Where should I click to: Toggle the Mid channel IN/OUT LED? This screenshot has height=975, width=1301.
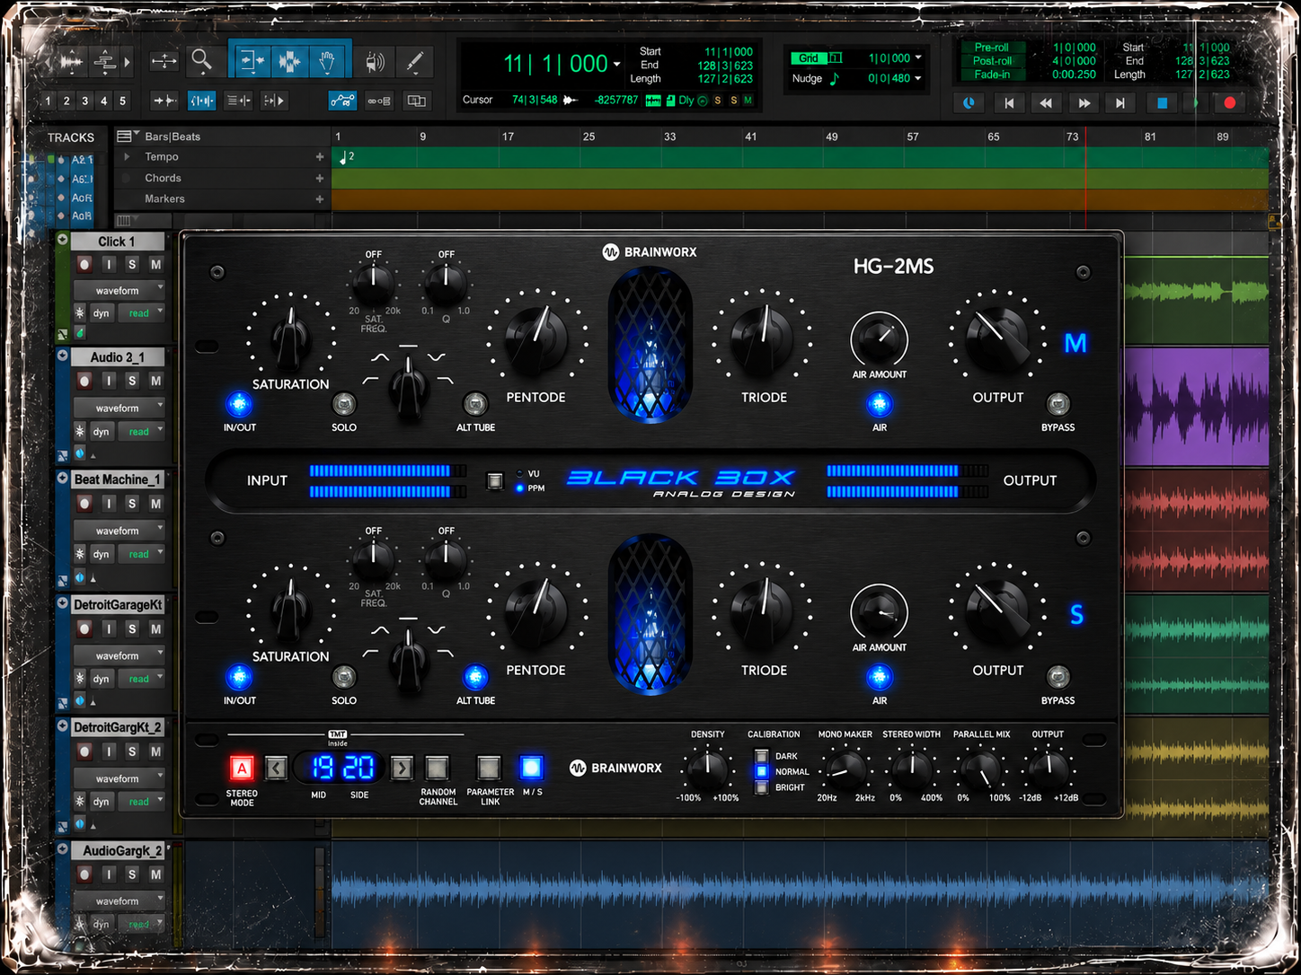(239, 404)
